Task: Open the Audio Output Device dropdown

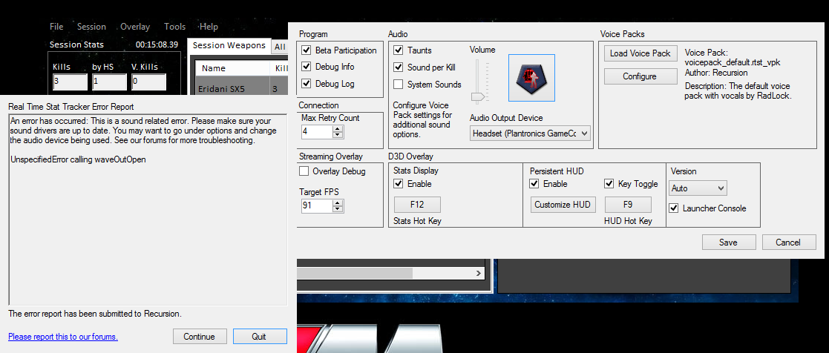Action: (530, 133)
